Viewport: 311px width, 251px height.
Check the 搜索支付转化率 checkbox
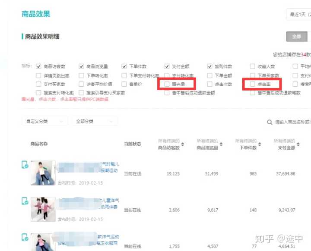38,93
